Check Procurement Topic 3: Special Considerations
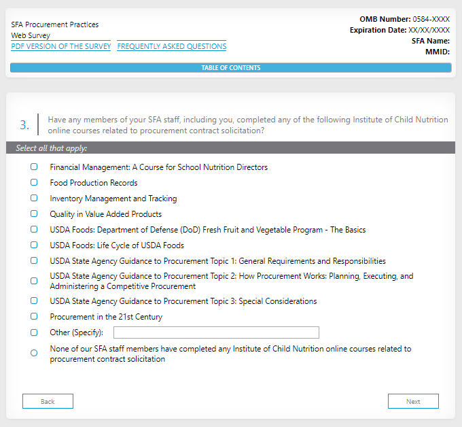The width and height of the screenshot is (462, 427). click(34, 301)
